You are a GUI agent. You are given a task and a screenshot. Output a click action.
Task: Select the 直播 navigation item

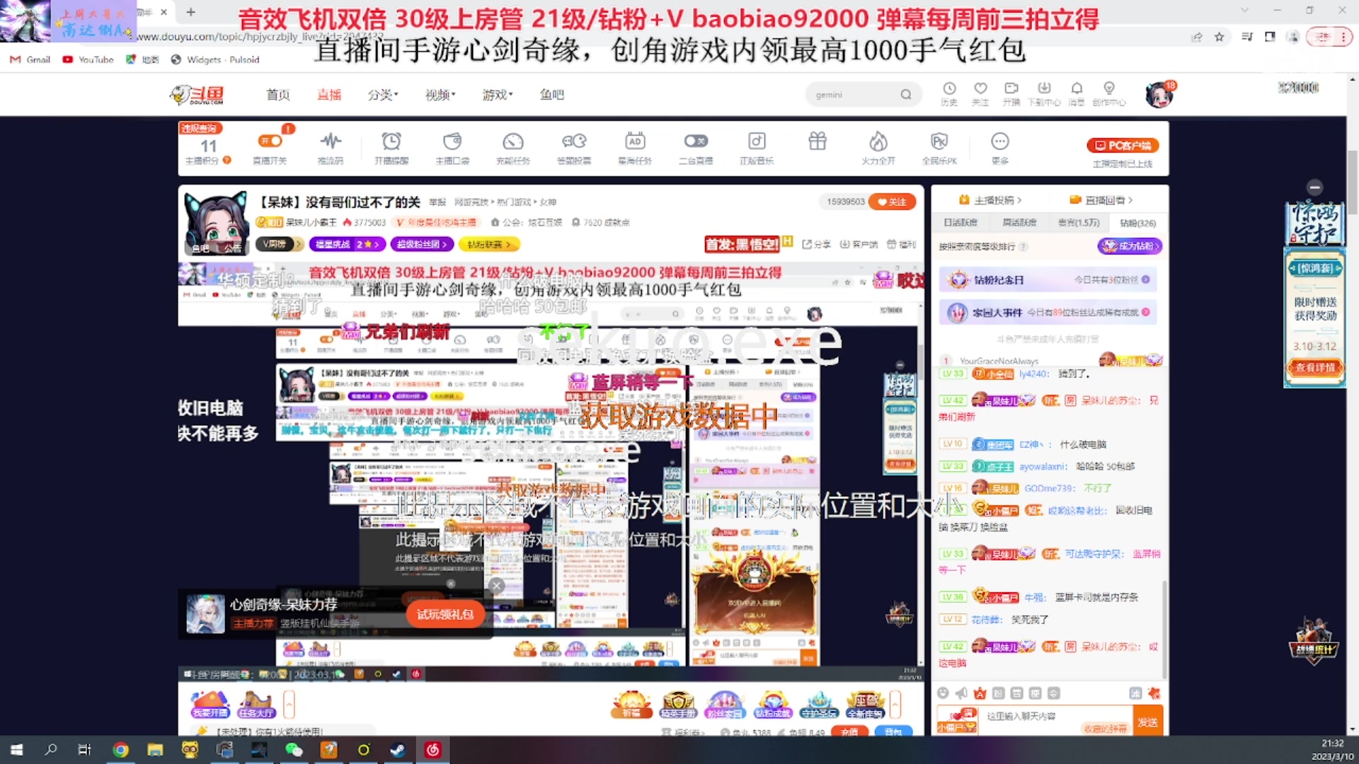click(328, 94)
